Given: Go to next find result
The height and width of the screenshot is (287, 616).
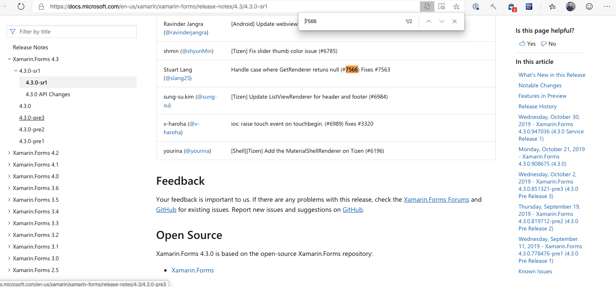Looking at the screenshot, I should (x=441, y=21).
